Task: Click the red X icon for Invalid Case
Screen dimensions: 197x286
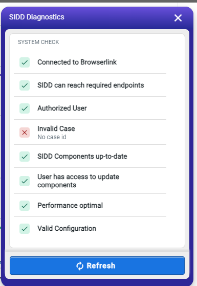Action: [x=25, y=133]
